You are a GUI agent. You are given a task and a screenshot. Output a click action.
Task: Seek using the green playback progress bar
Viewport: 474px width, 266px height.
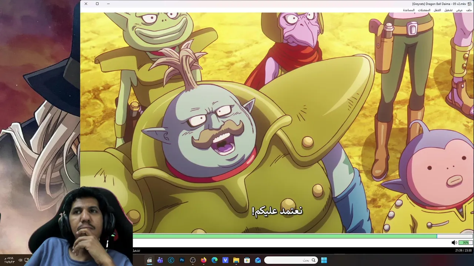pos(303,236)
